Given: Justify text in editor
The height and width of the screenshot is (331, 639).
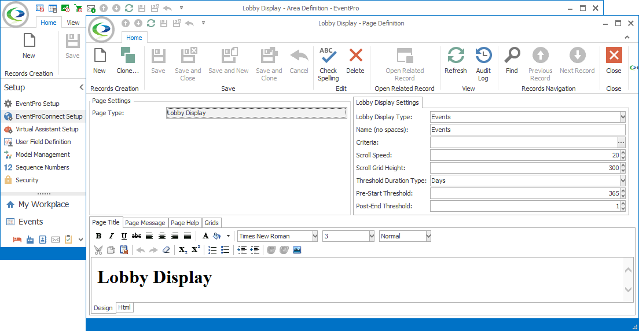Looking at the screenshot, I should [188, 236].
